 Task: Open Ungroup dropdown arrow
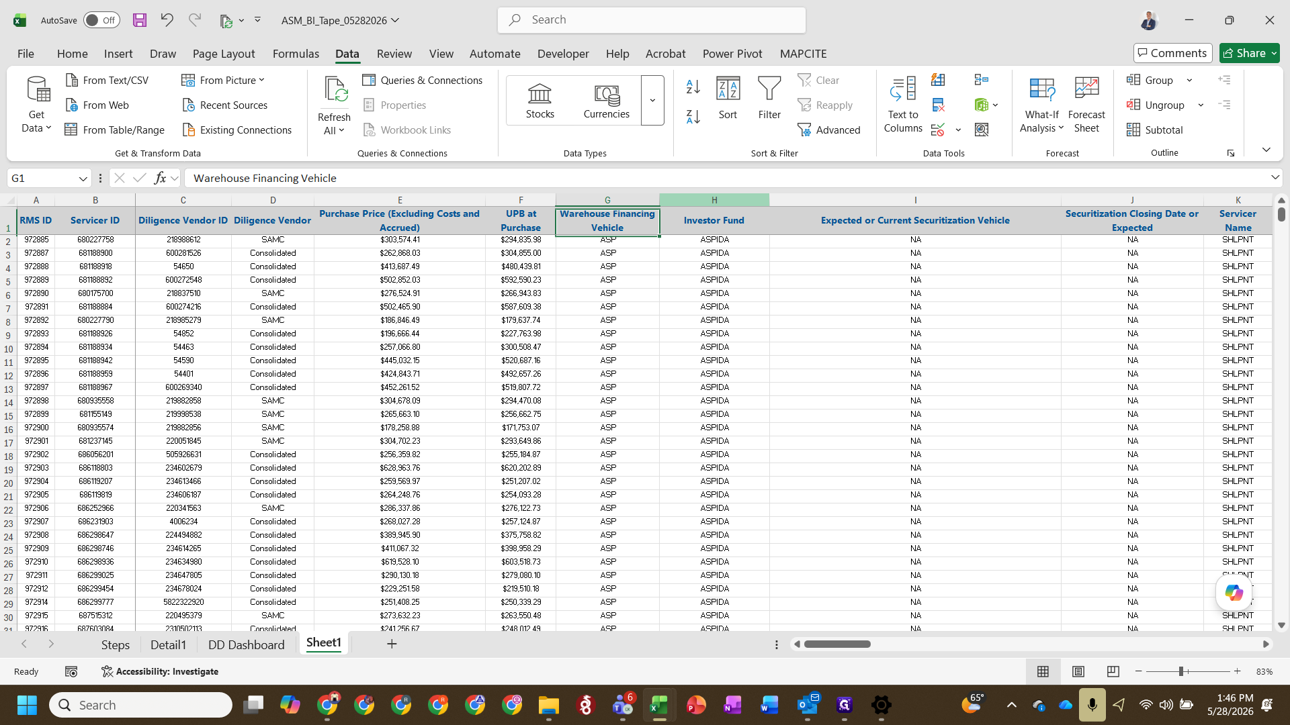click(x=1201, y=105)
